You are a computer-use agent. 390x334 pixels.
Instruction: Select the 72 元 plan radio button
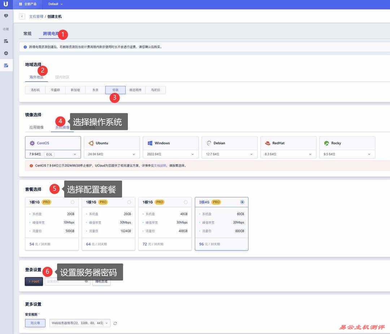coord(186,202)
